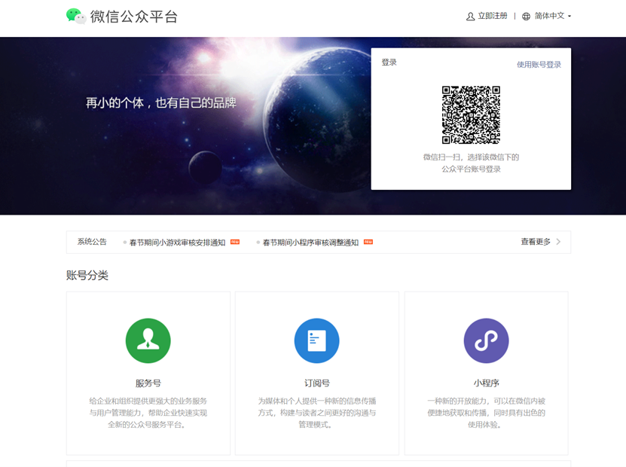Select the 订阅号 card title

(317, 383)
